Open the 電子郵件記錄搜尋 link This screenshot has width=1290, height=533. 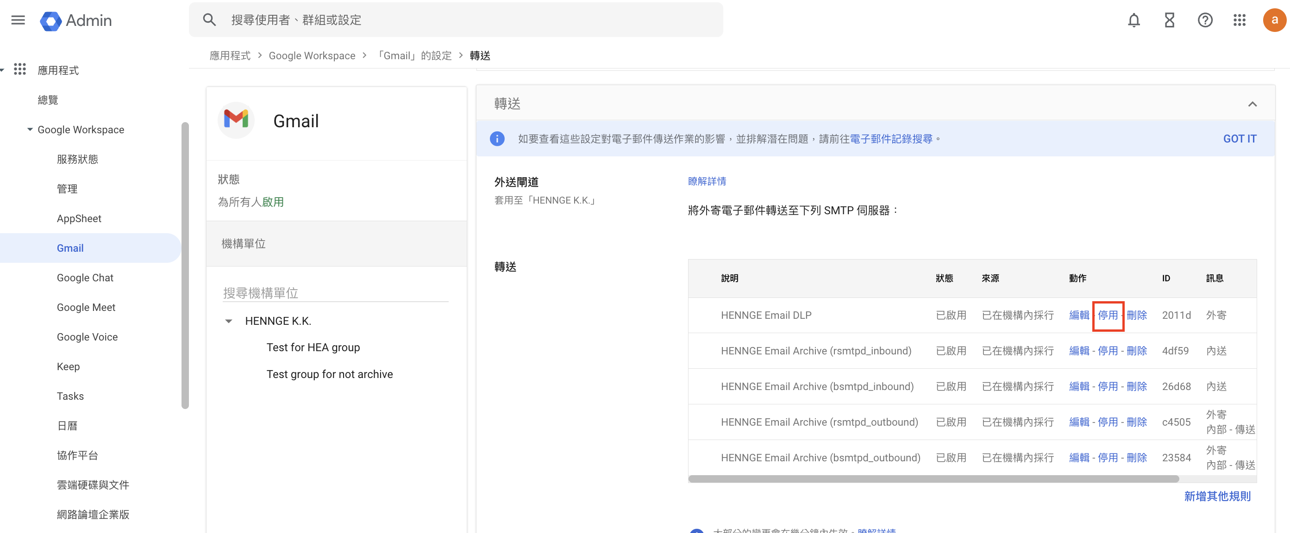coord(891,139)
